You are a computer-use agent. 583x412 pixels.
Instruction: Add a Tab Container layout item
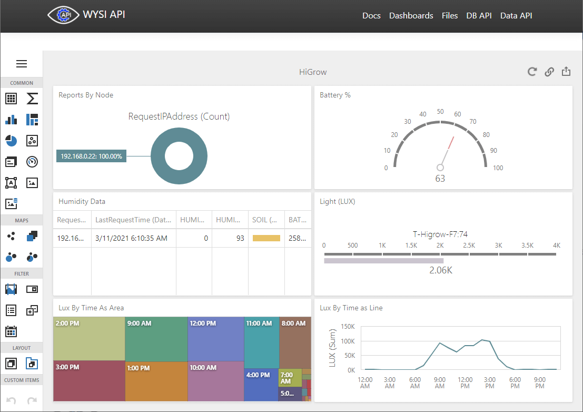pyautogui.click(x=32, y=364)
